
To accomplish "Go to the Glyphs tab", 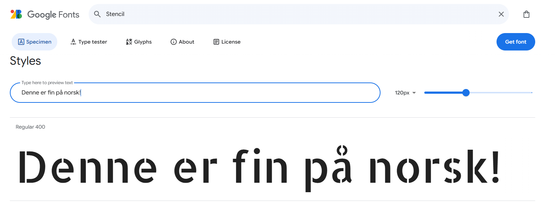I will click(139, 42).
